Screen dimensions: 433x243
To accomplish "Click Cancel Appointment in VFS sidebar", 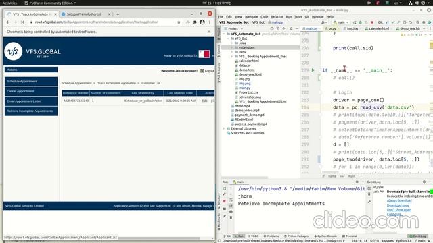I will click(31, 91).
